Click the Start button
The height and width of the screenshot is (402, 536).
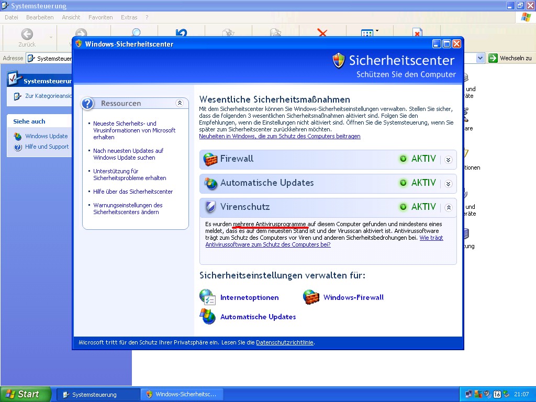[25, 394]
